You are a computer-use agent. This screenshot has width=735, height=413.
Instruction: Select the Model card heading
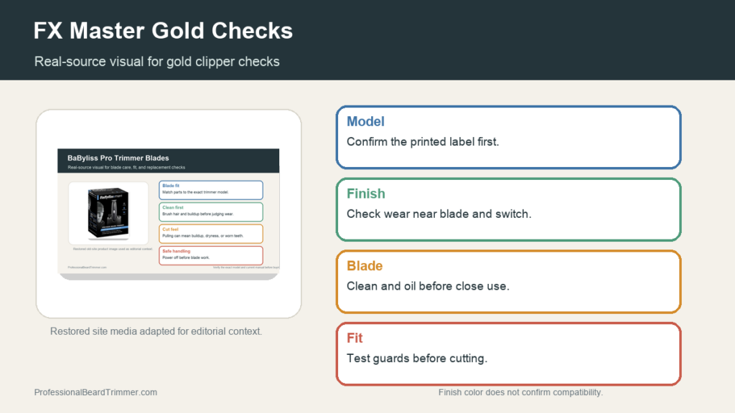click(365, 122)
